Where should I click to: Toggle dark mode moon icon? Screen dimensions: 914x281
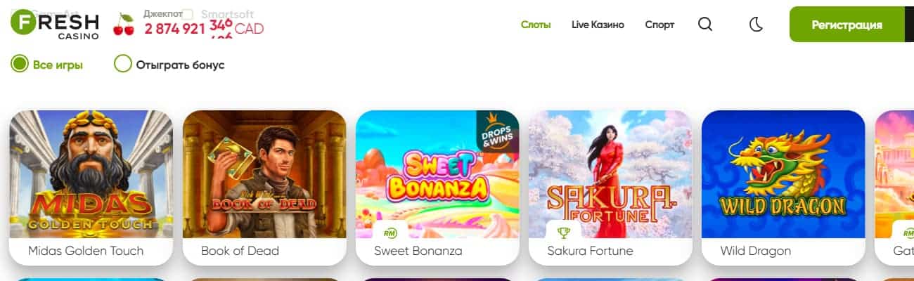click(756, 25)
